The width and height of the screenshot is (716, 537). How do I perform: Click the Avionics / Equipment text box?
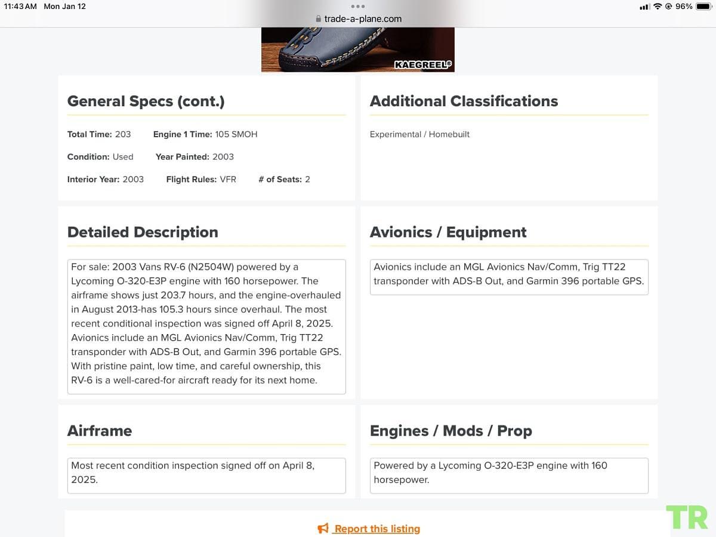(x=509, y=277)
